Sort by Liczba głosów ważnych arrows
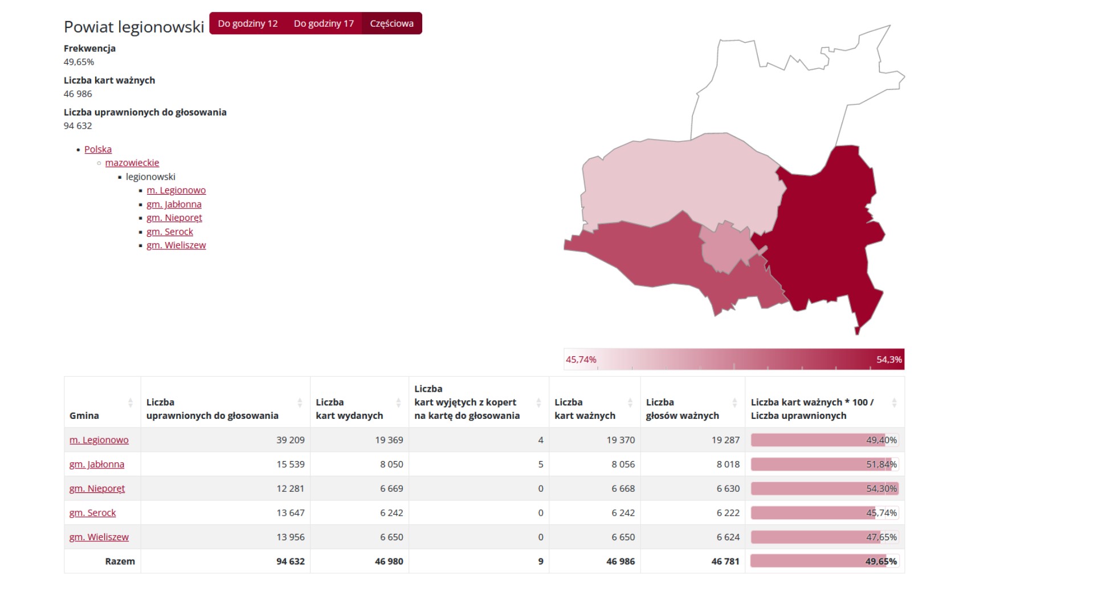Screen dimensions: 1094x592 point(734,402)
